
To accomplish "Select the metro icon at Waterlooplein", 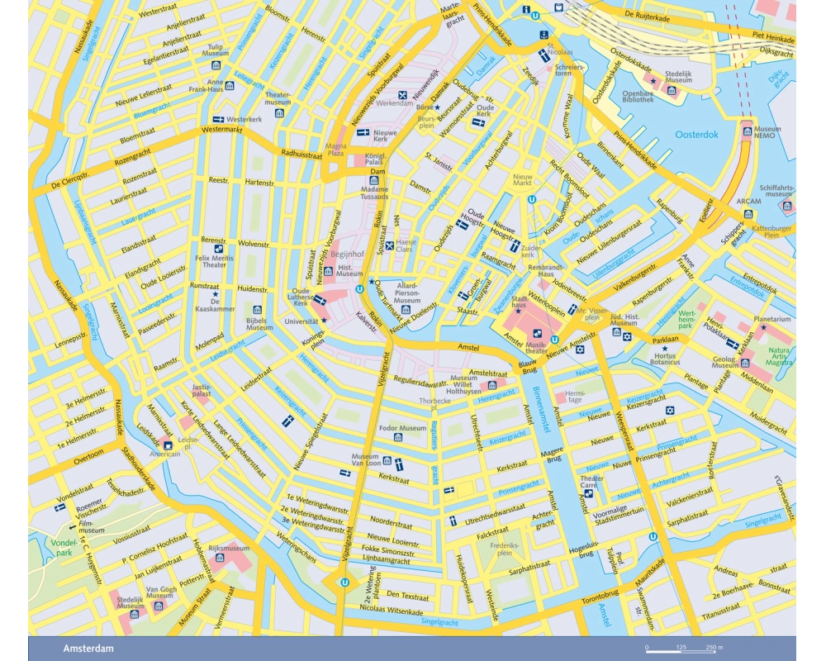I will pyautogui.click(x=554, y=339).
